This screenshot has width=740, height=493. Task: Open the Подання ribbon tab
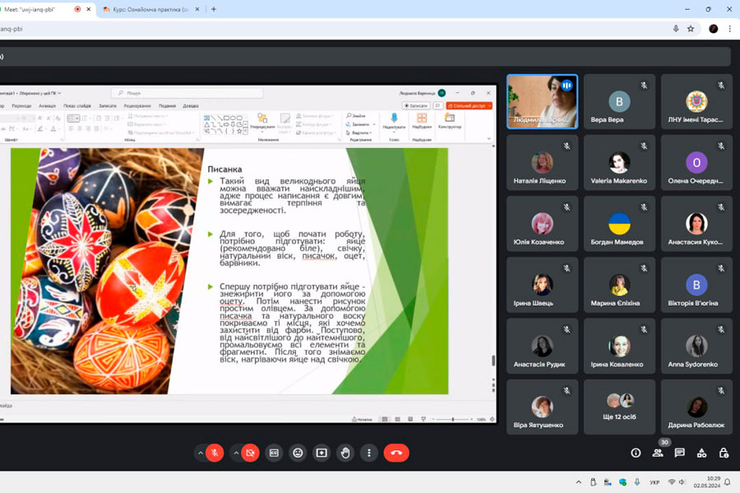click(167, 106)
